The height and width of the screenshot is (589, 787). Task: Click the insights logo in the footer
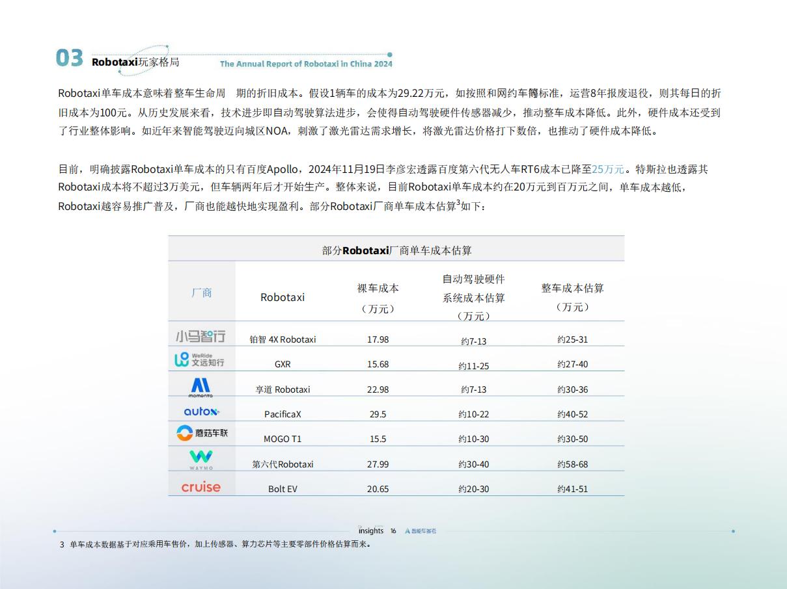371,530
